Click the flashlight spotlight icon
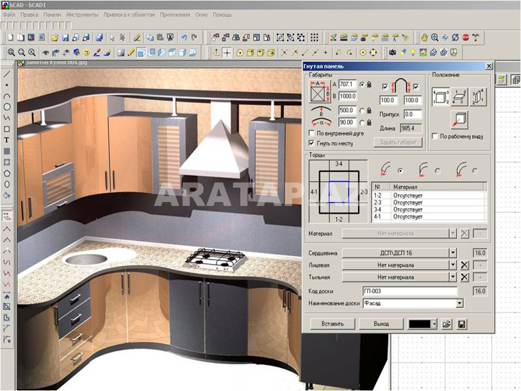 click(x=402, y=53)
